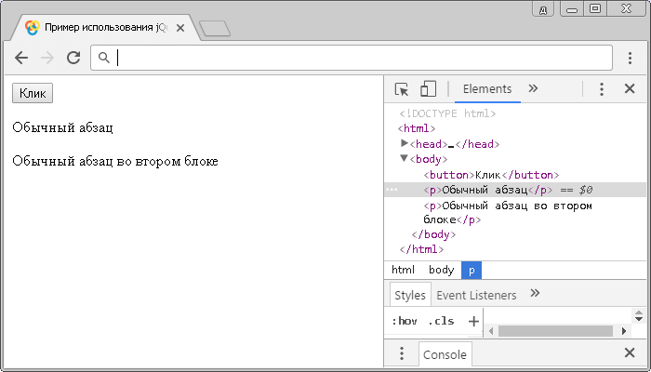
Task: Click the "Клик" button on the page
Action: [x=33, y=93]
